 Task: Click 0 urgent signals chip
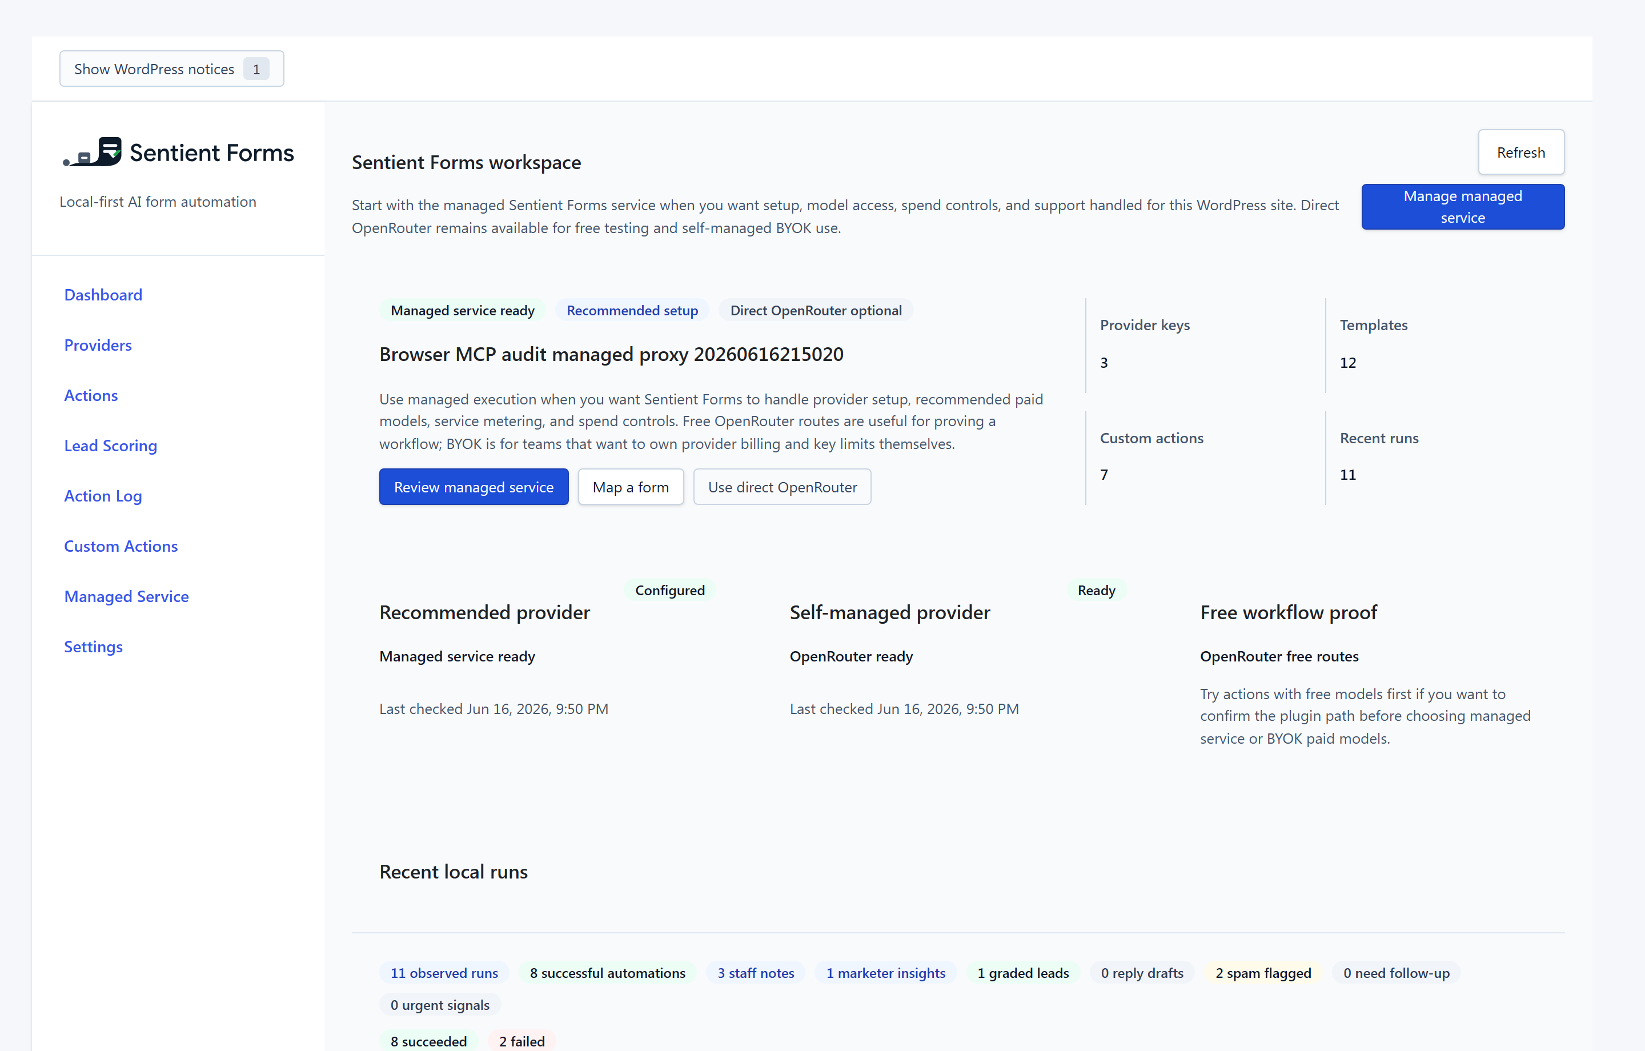click(440, 1005)
